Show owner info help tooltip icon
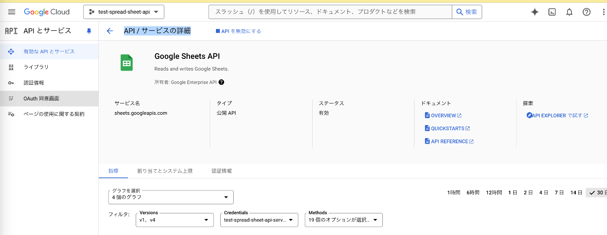The width and height of the screenshot is (607, 235). coord(221,82)
